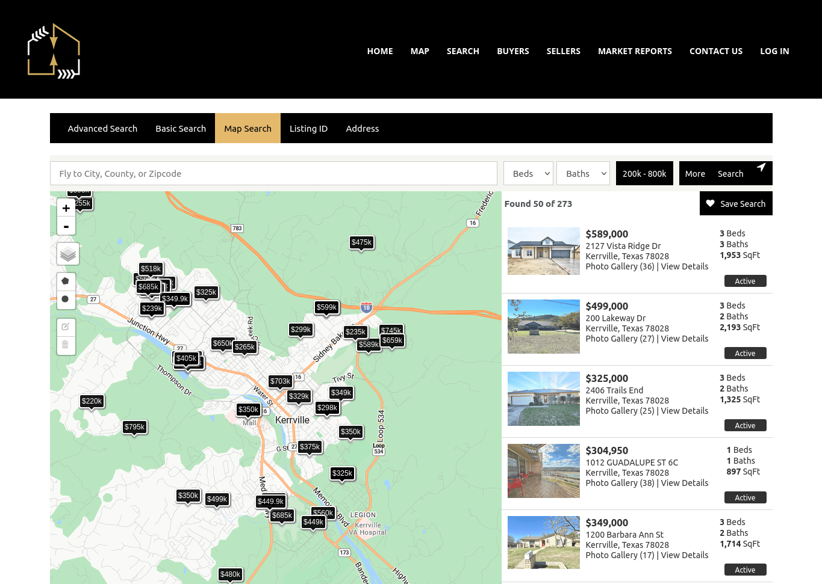
Task: Open the SELLERS navigation menu
Action: [564, 51]
